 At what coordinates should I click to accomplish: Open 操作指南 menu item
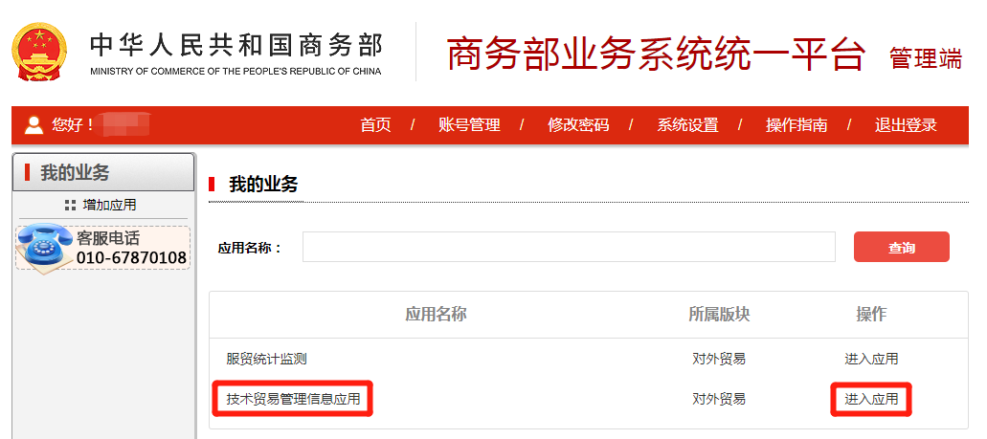(796, 124)
